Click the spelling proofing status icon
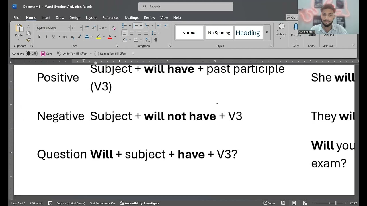This screenshot has width=367, height=206. [50, 203]
